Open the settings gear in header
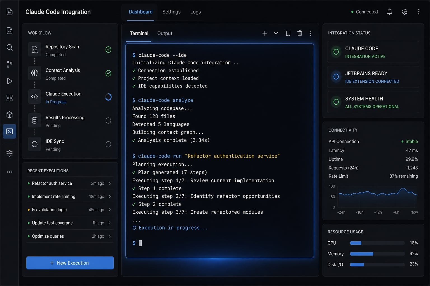The width and height of the screenshot is (430, 286). coord(405,12)
